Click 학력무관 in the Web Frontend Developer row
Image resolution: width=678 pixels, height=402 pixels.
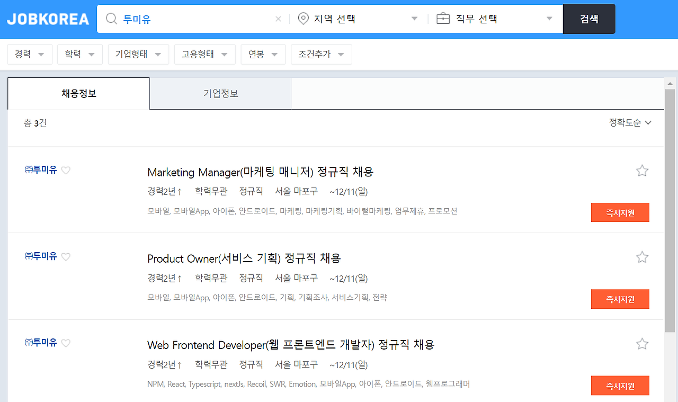(x=211, y=364)
